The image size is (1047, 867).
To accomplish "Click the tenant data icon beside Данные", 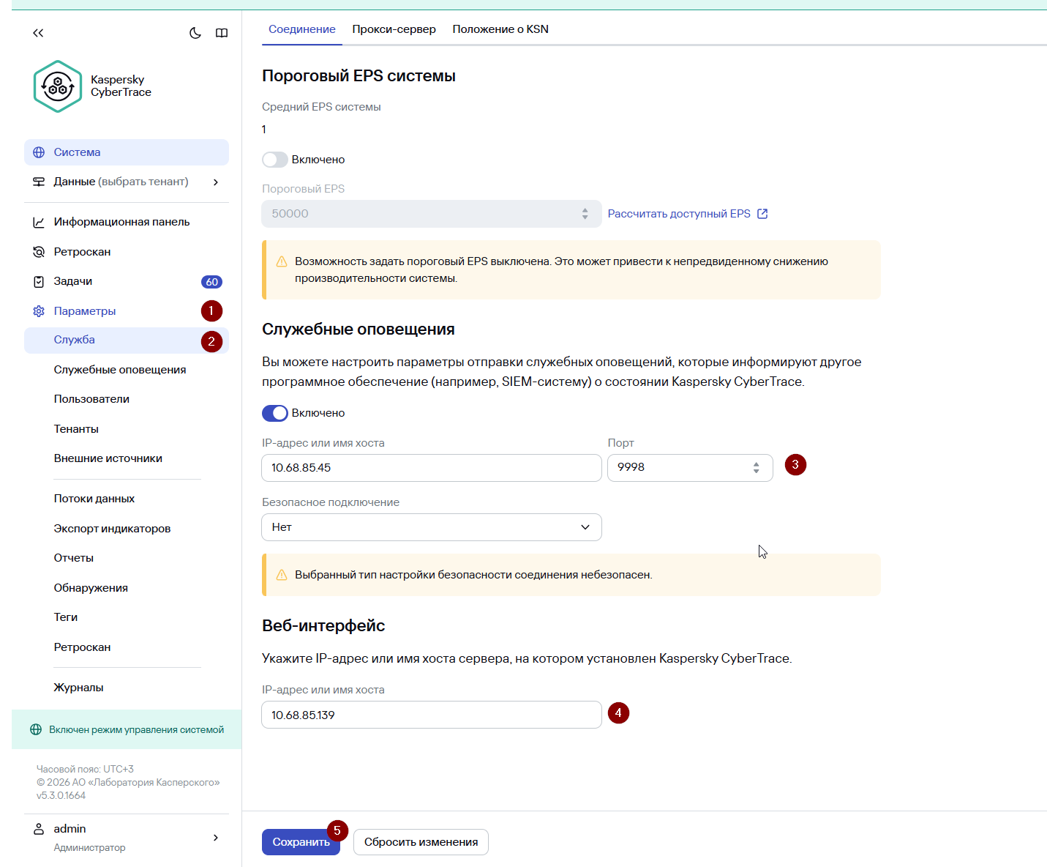I will pyautogui.click(x=39, y=182).
